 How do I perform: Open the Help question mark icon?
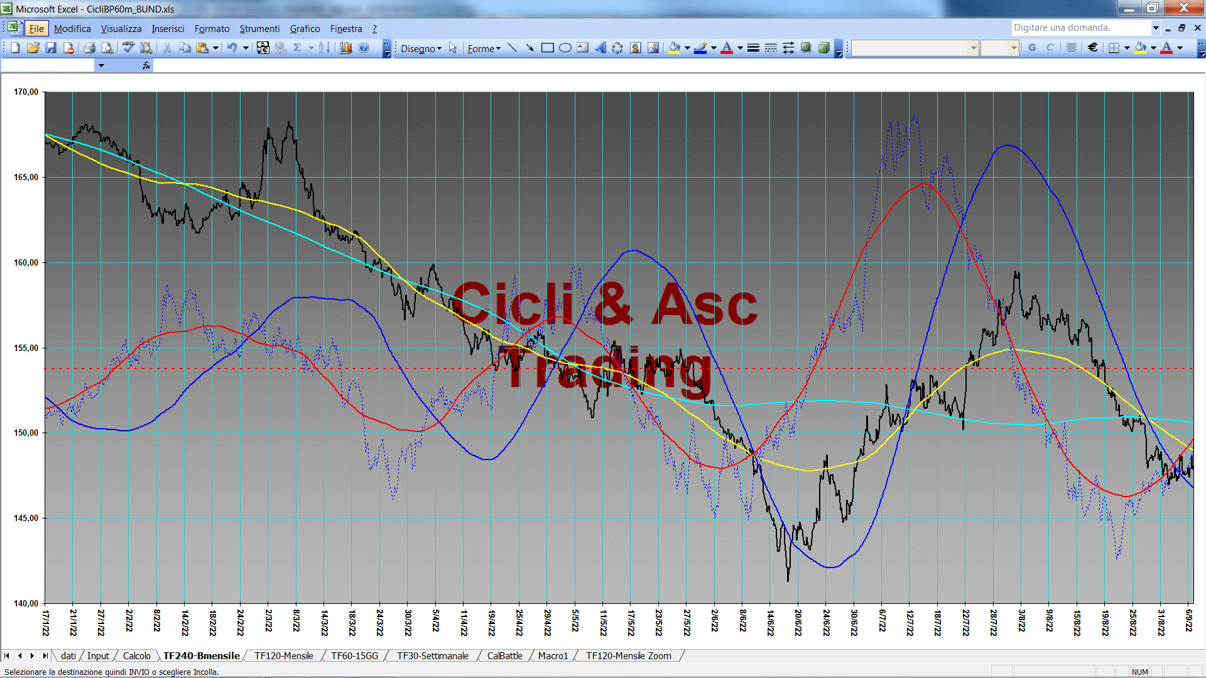tap(364, 48)
